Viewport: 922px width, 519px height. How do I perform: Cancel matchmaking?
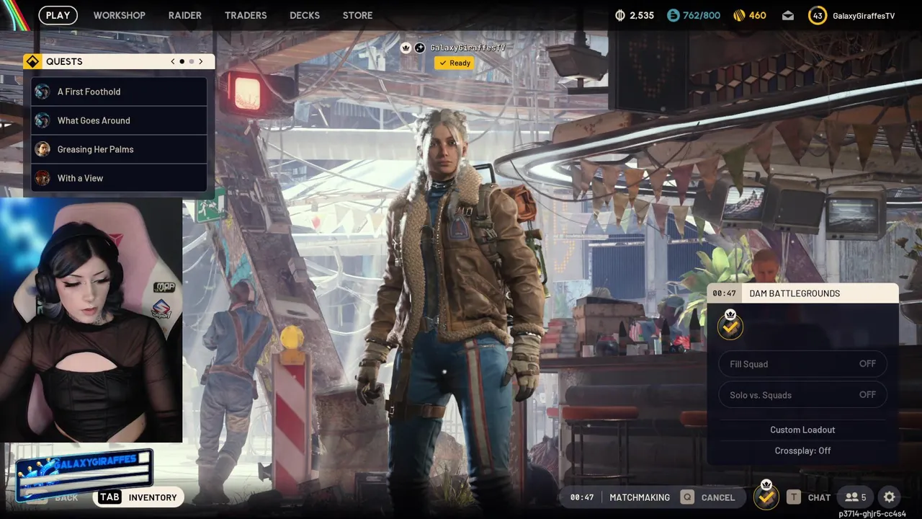[709, 497]
